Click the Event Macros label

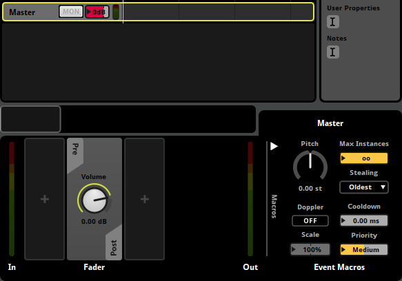[339, 267]
